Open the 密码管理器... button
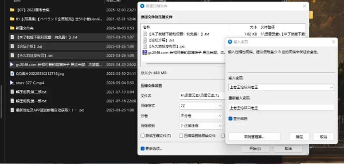Viewport: 344px width, 164px height. (254, 137)
